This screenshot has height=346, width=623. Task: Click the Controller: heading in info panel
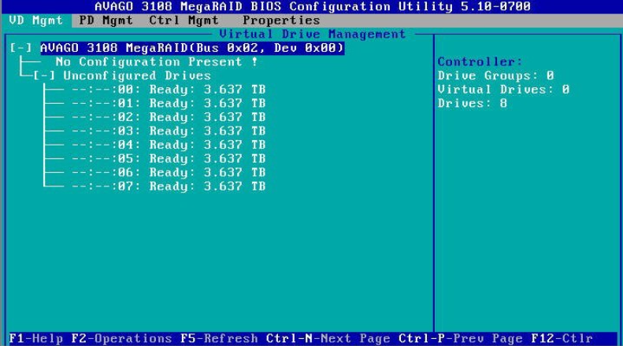[x=480, y=62]
